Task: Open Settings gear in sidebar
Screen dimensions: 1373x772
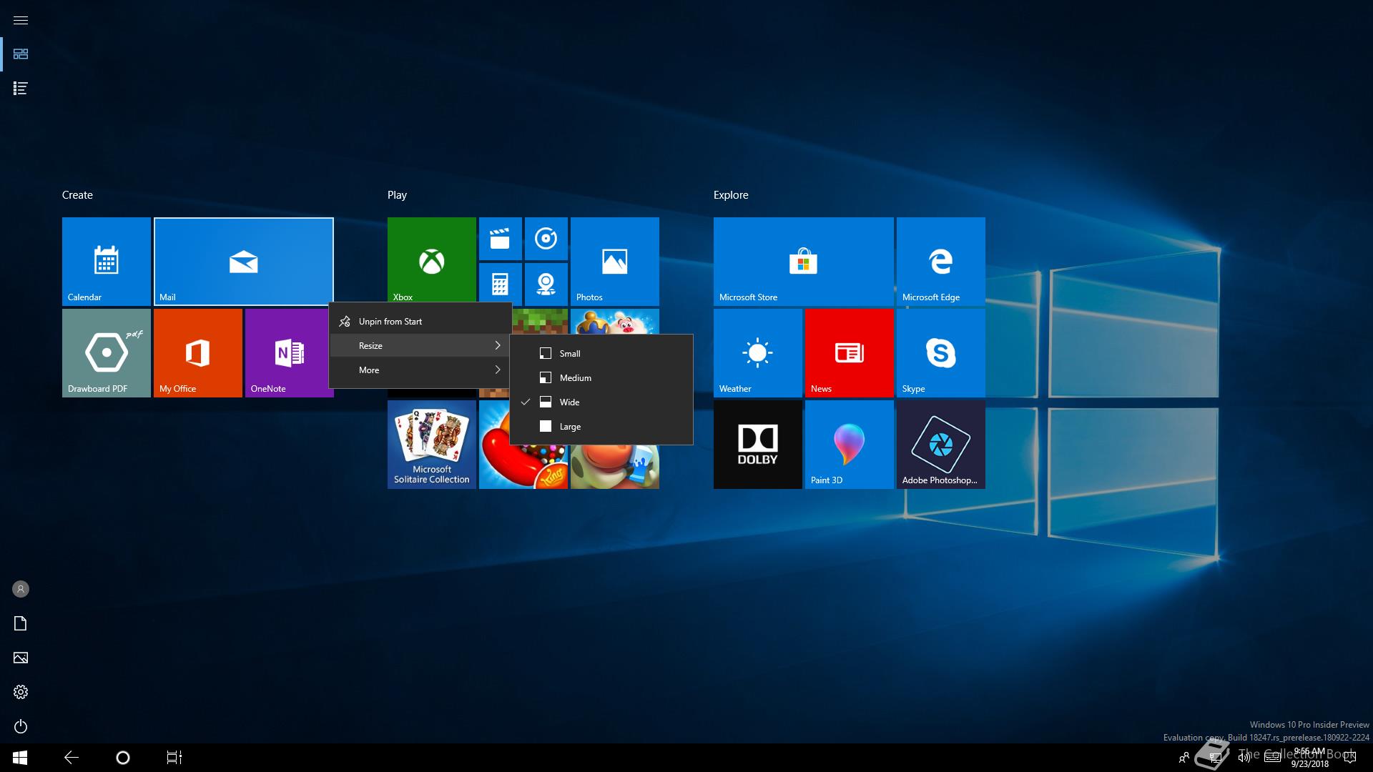Action: [21, 692]
